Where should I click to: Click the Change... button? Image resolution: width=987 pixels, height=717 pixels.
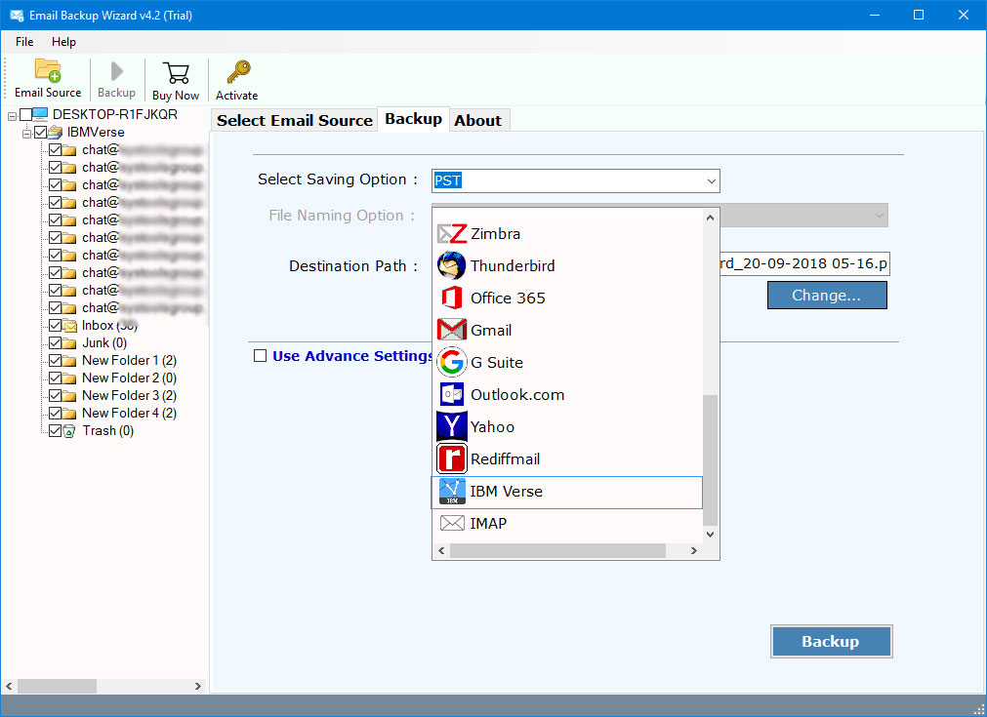827,295
